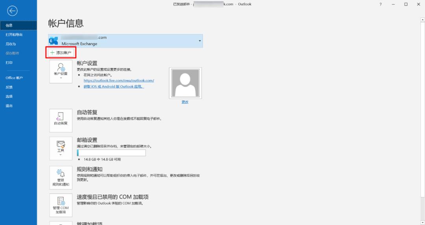This screenshot has width=425, height=225.
Task: Click the question mark help icon
Action: click(381, 4)
